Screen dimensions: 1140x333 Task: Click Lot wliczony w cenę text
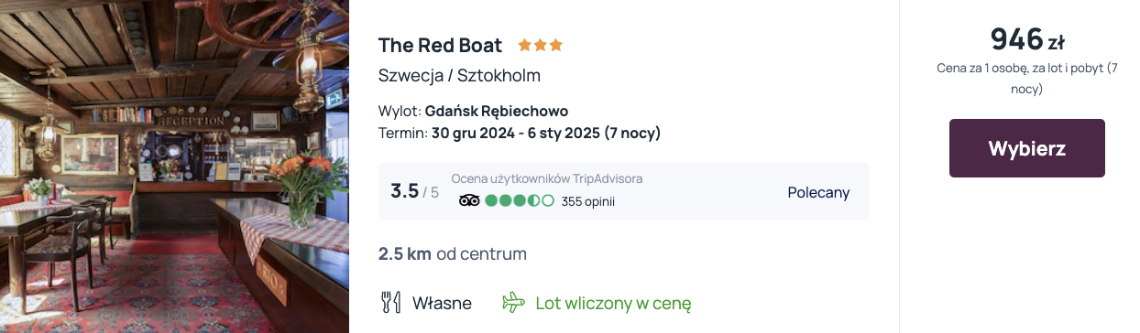pyautogui.click(x=613, y=303)
